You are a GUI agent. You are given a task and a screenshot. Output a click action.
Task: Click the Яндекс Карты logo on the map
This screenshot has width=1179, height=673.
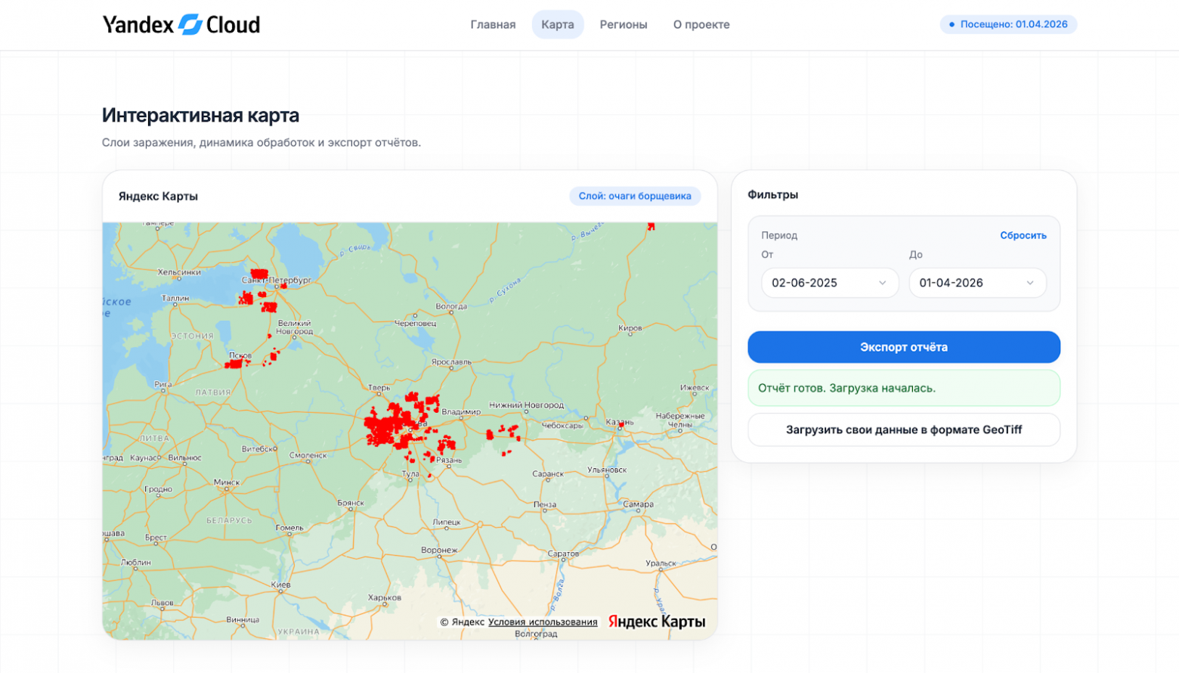tap(654, 622)
